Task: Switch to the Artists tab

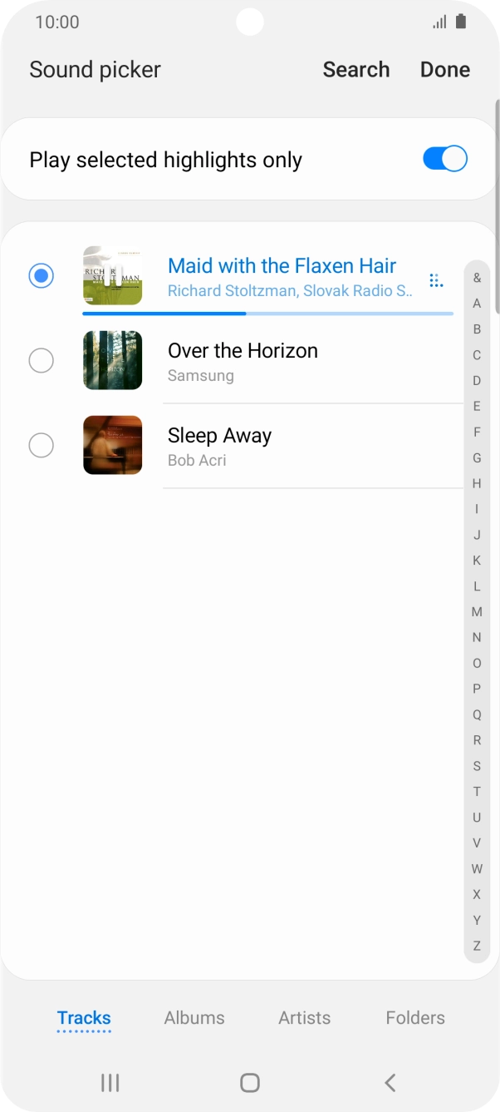Action: [x=304, y=1017]
